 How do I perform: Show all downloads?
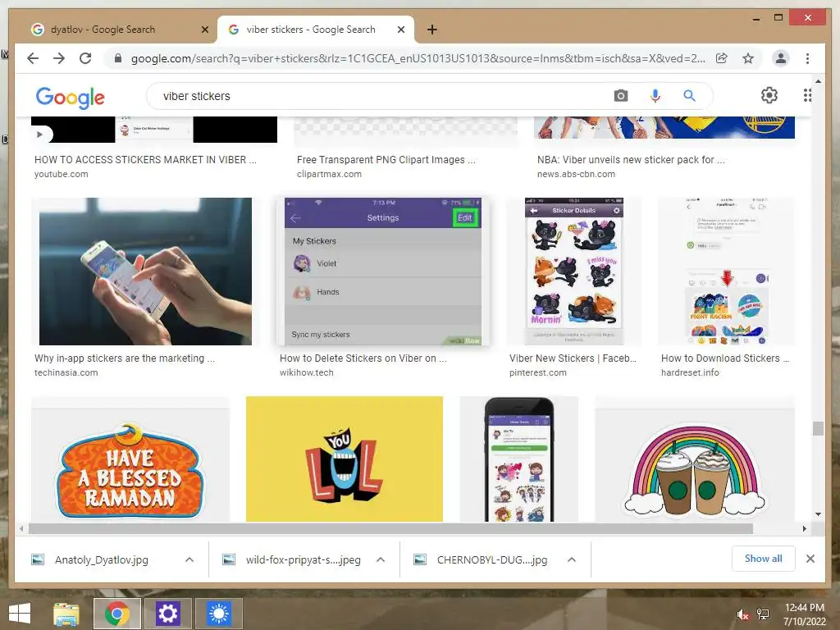764,559
